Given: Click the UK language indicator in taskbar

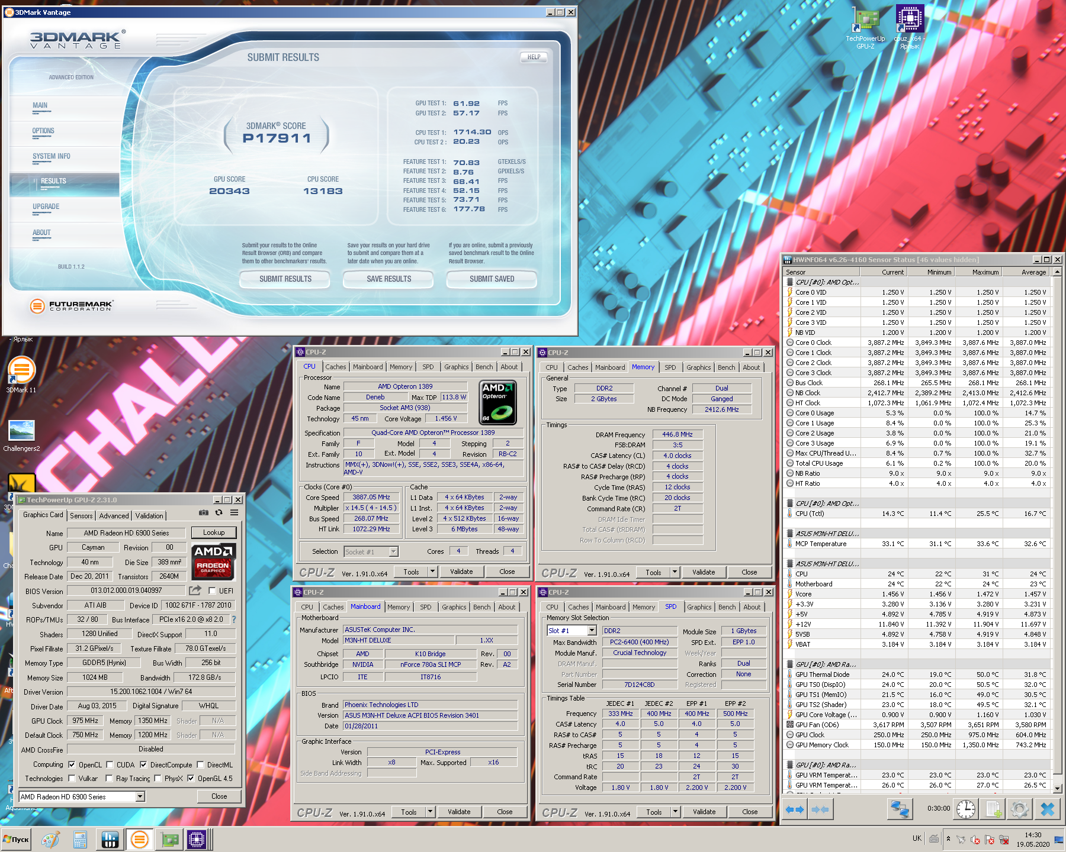Looking at the screenshot, I should [x=917, y=838].
